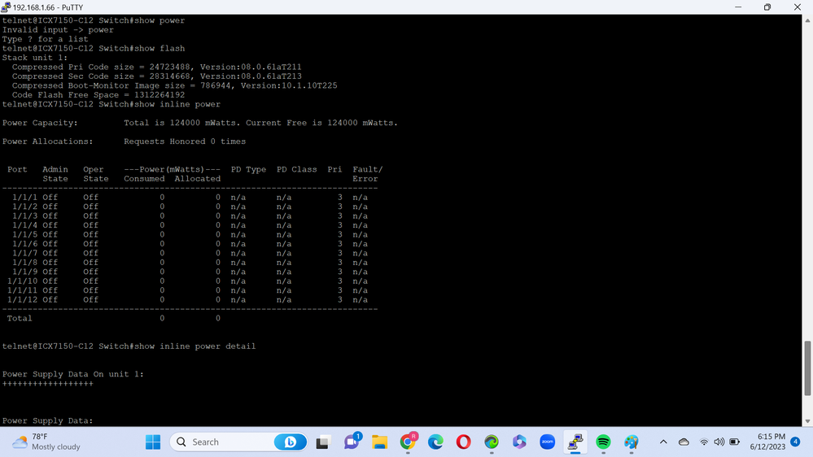Open the Zoom app on the taskbar
The width and height of the screenshot is (813, 457).
[x=547, y=442]
